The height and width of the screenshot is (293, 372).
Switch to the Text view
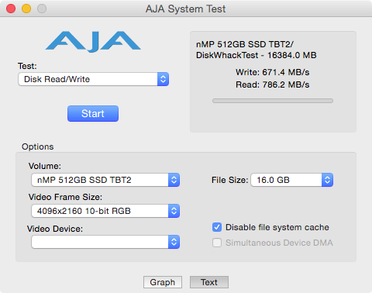[x=209, y=282]
